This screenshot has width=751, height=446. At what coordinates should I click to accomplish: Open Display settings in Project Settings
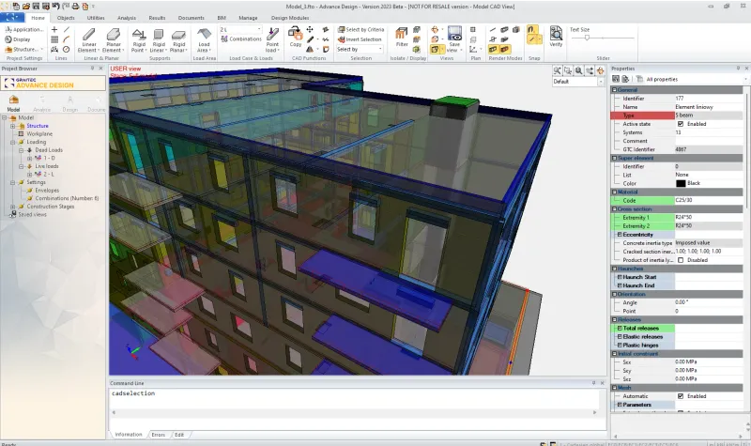18,39
